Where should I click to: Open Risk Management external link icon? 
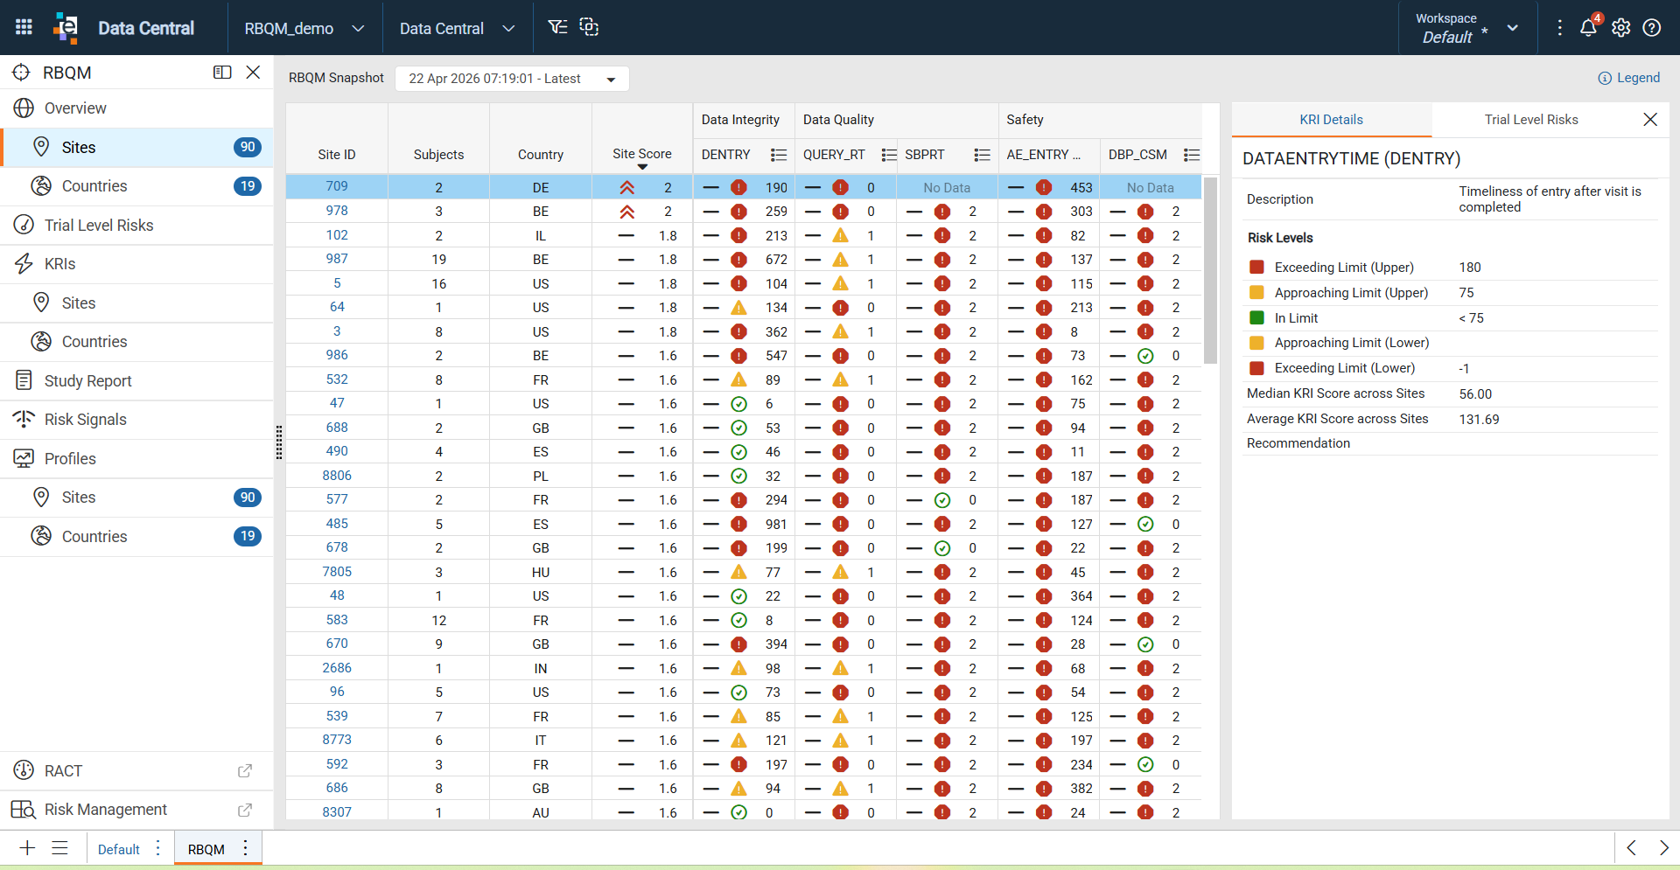click(x=245, y=810)
